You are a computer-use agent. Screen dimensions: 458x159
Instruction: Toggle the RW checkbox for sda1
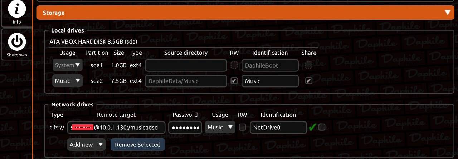(234, 65)
